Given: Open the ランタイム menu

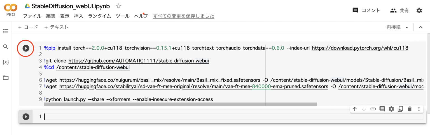Looking at the screenshot, I should (x=99, y=16).
